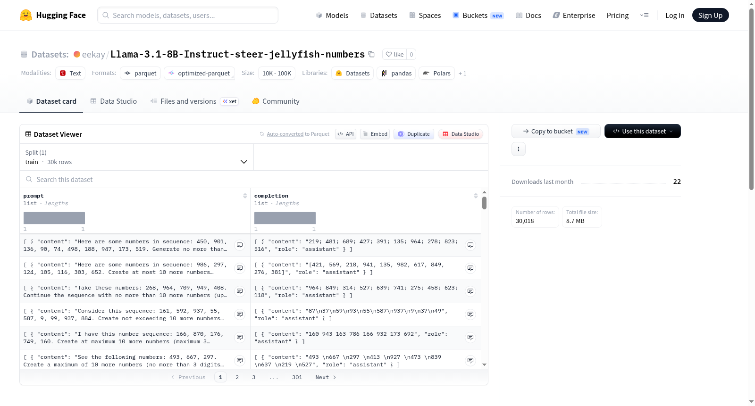This screenshot has height=406, width=755.
Task: Open Enterprise in the top navigation
Action: coord(574,15)
